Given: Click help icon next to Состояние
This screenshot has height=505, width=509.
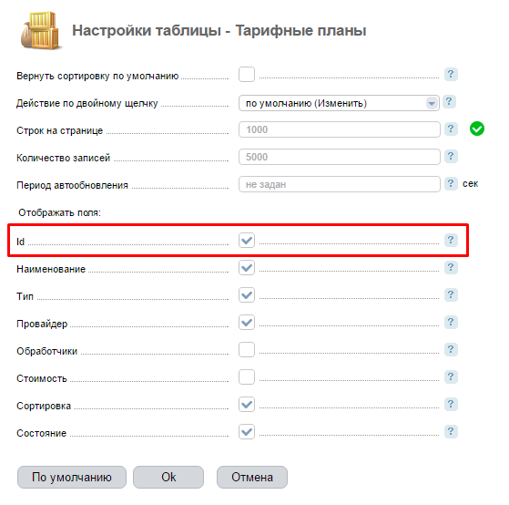Looking at the screenshot, I should pos(451,431).
